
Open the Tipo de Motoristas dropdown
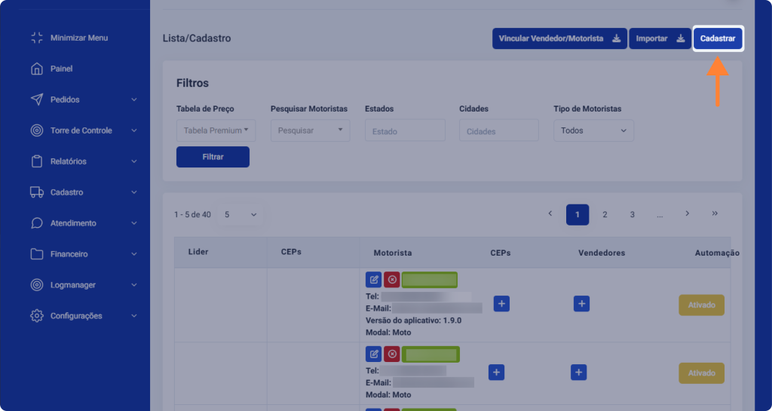coord(593,130)
